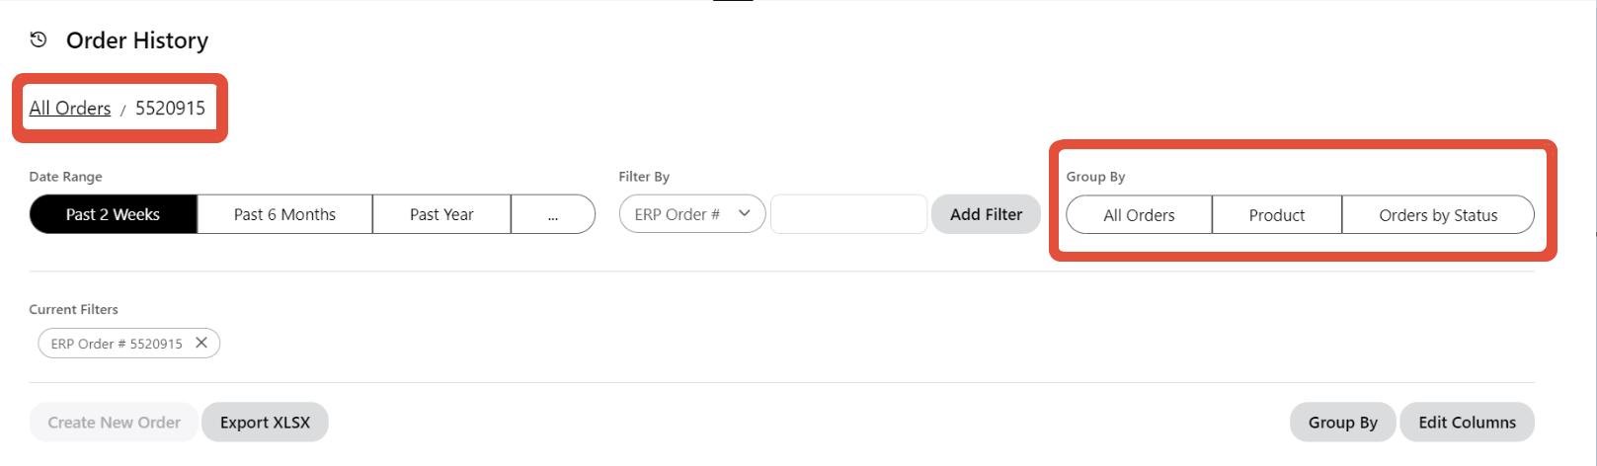Viewport: 1597px width, 466px height.
Task: Remove the ERP Order # 5520915 filter
Action: [x=201, y=343]
